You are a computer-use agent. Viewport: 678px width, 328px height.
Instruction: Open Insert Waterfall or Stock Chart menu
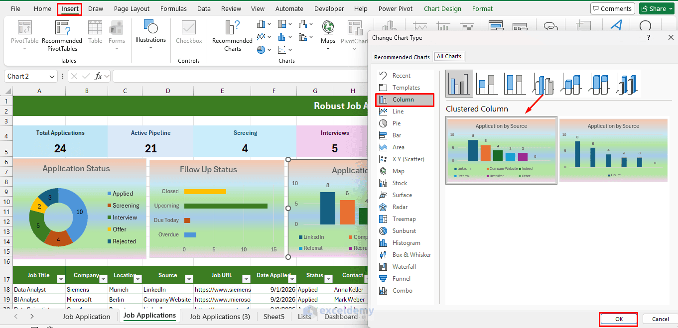pos(305,24)
